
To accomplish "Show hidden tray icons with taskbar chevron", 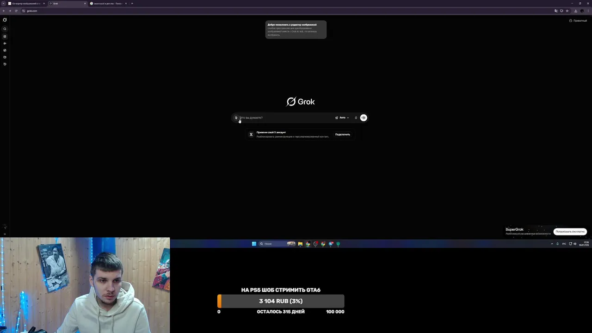I will 552,244.
